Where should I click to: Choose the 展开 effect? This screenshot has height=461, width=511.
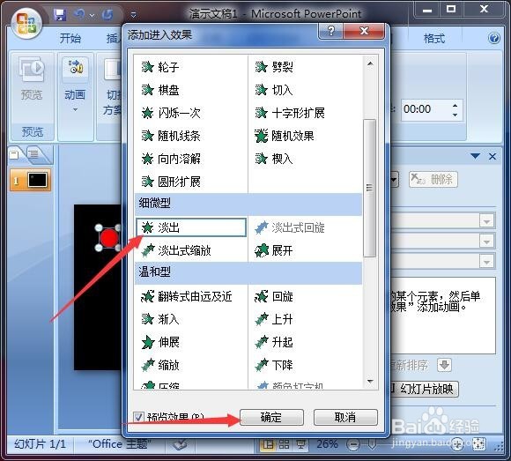click(274, 250)
